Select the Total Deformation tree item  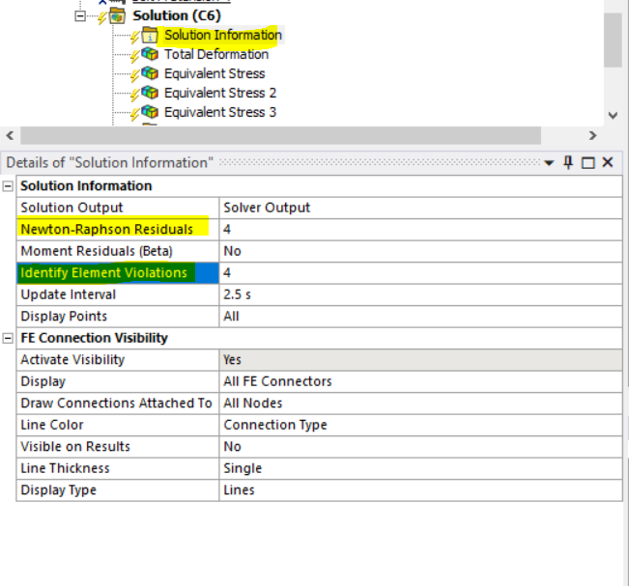coord(215,54)
